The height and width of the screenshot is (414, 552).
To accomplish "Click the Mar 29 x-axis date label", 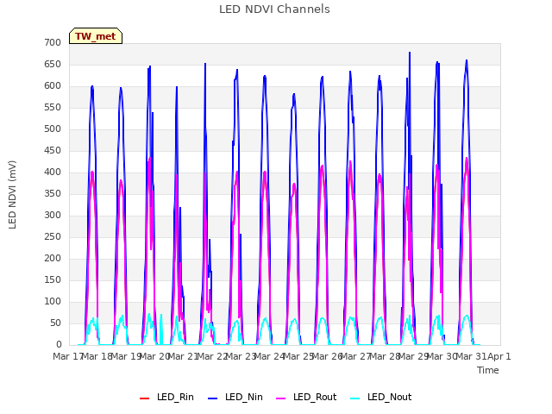I will tap(414, 356).
